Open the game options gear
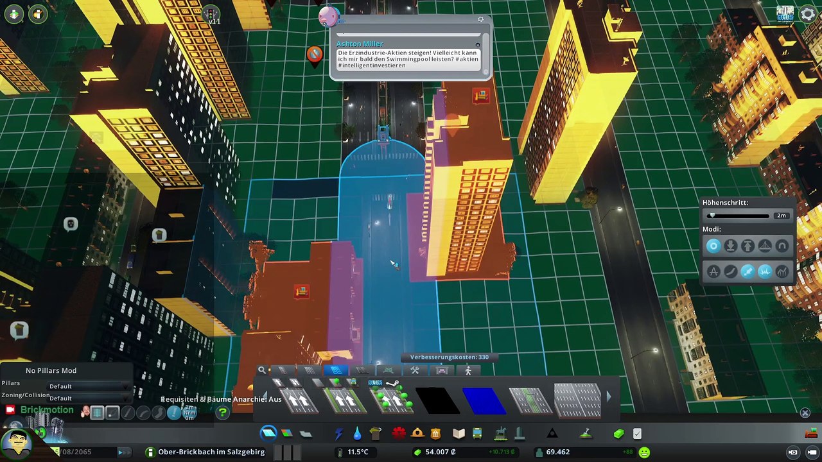 [808, 14]
